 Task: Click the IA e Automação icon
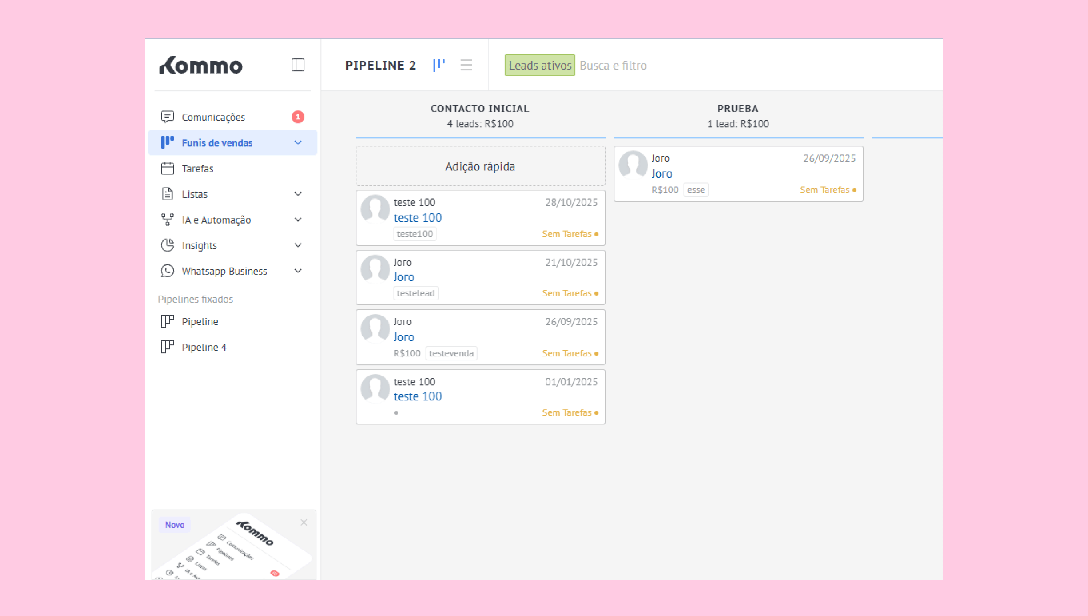pos(168,220)
